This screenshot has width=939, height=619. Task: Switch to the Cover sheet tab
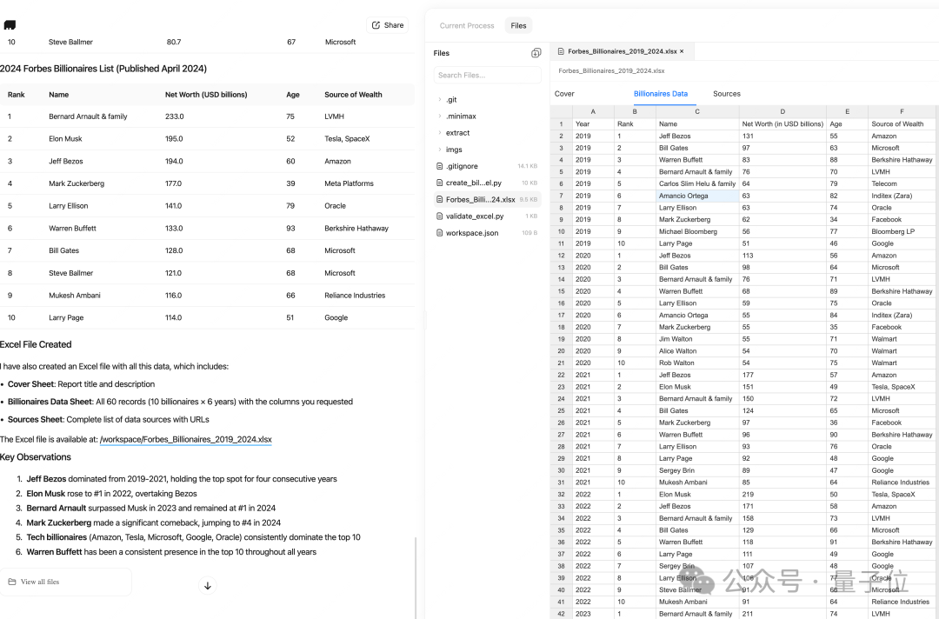[x=564, y=94]
